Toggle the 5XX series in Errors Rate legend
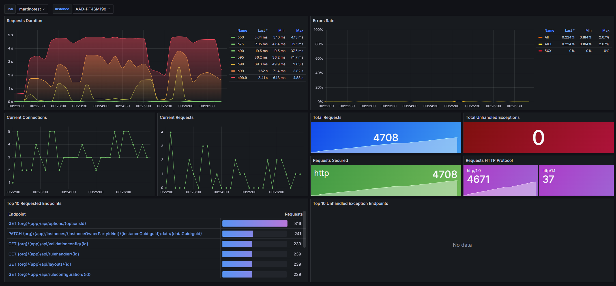The height and width of the screenshot is (286, 616). [x=548, y=51]
